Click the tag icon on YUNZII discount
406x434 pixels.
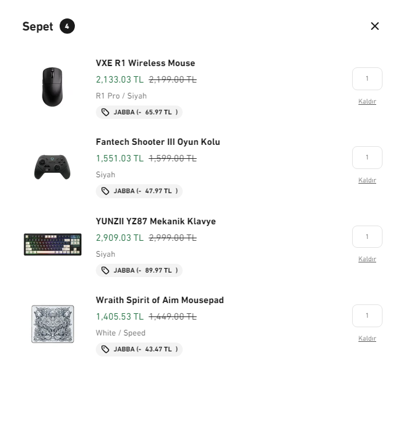point(105,271)
